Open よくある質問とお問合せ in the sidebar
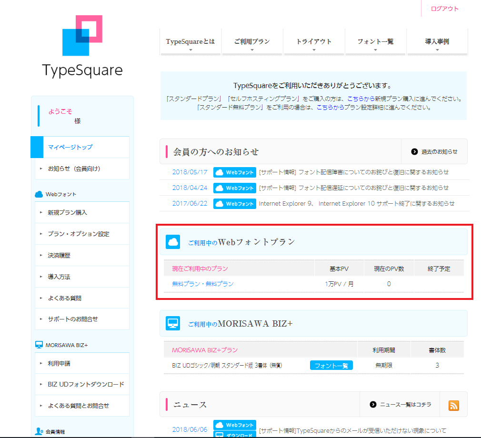 tap(82, 406)
